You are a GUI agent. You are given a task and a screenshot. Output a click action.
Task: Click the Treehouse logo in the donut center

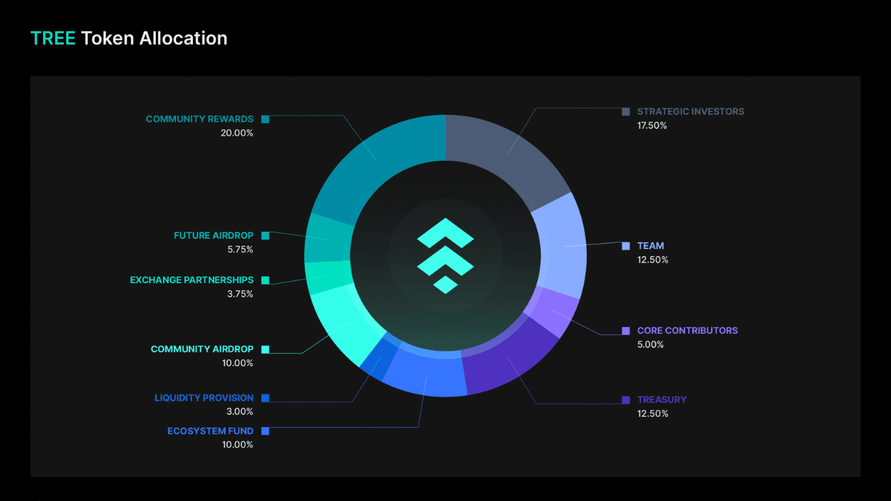click(x=445, y=255)
